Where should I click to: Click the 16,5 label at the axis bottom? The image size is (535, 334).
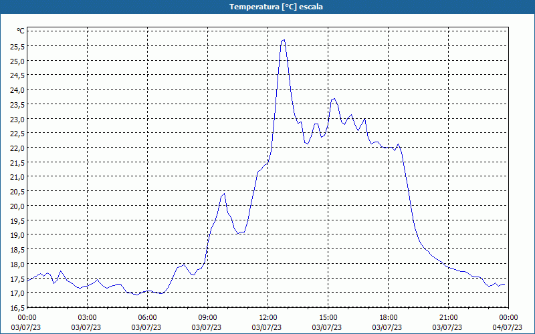pos(17,308)
